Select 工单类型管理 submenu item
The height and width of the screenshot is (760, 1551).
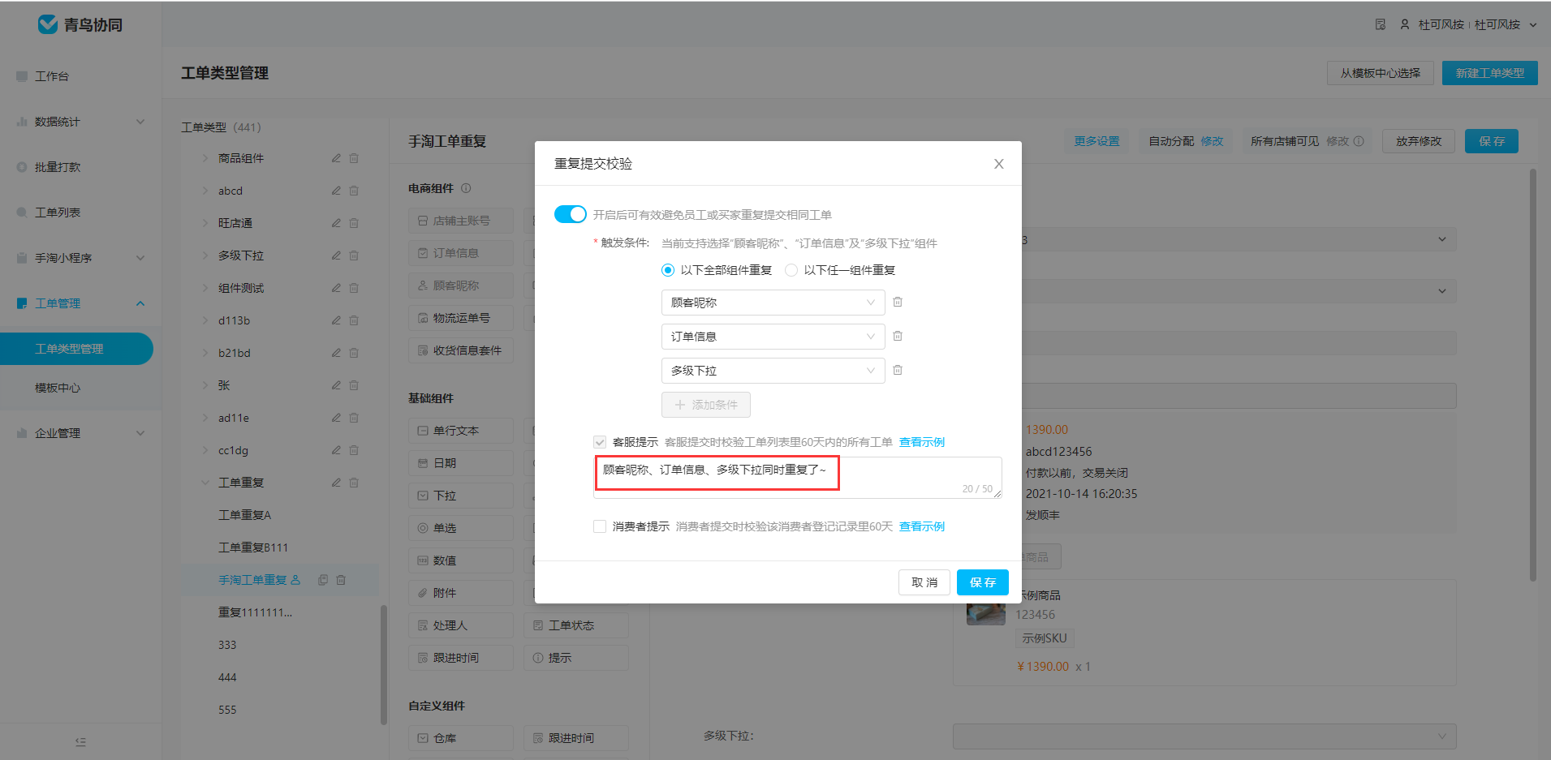tap(76, 349)
